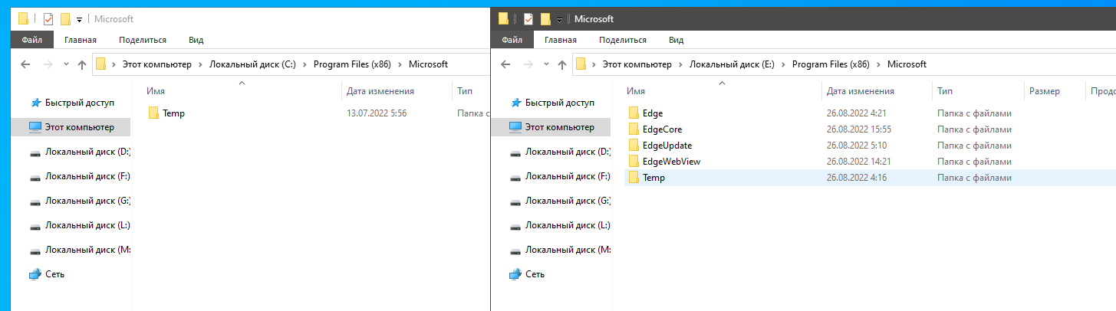This screenshot has width=1116, height=311.
Task: Open Быстрый доступ in the left window sidebar
Action: (79, 103)
